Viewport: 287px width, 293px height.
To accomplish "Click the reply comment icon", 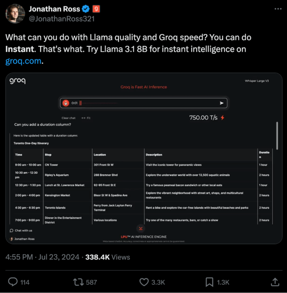I will 13,282.
